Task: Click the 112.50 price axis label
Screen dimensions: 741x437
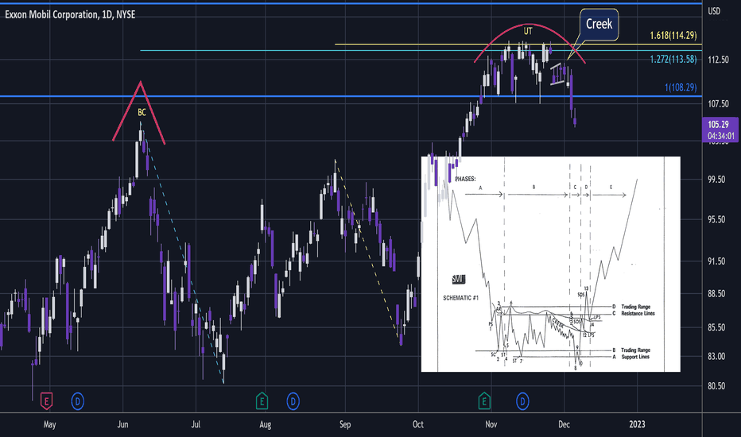Action: 718,60
